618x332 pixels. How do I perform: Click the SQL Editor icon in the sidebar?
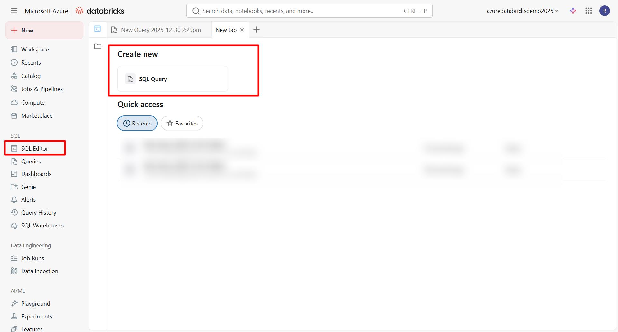(14, 148)
